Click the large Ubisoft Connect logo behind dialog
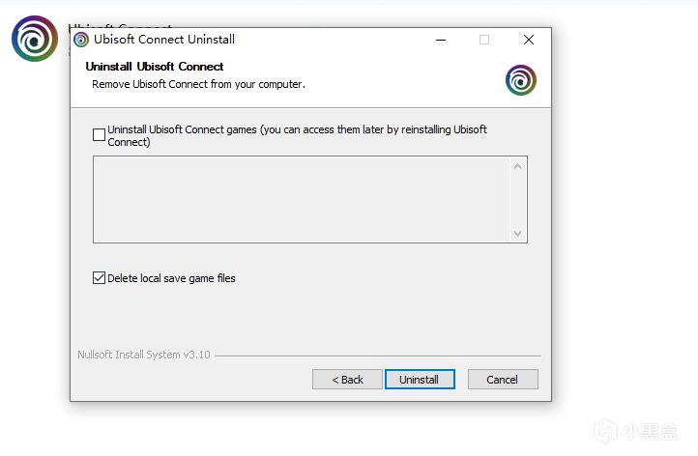The width and height of the screenshot is (698, 456). 35,39
